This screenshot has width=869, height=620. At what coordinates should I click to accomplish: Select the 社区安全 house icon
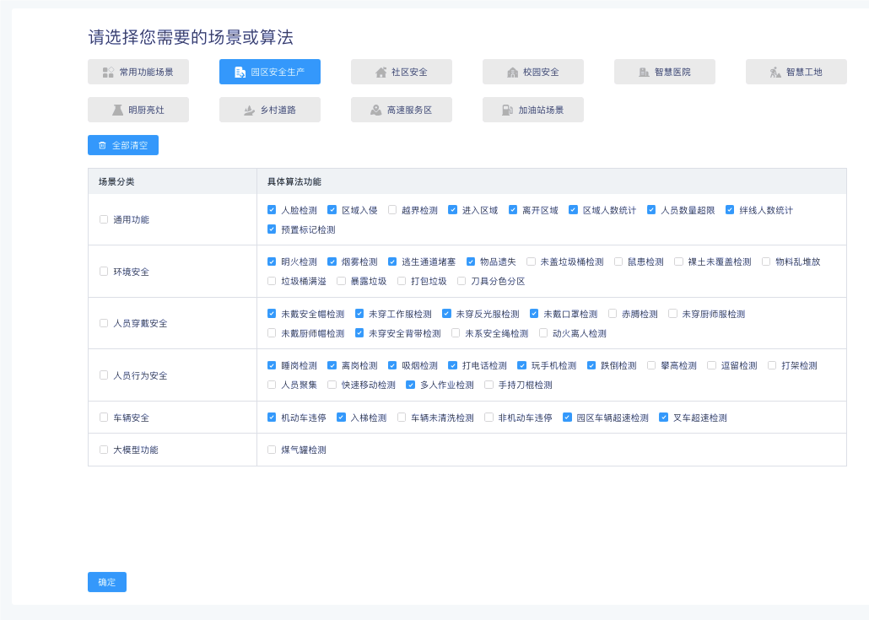coord(381,73)
